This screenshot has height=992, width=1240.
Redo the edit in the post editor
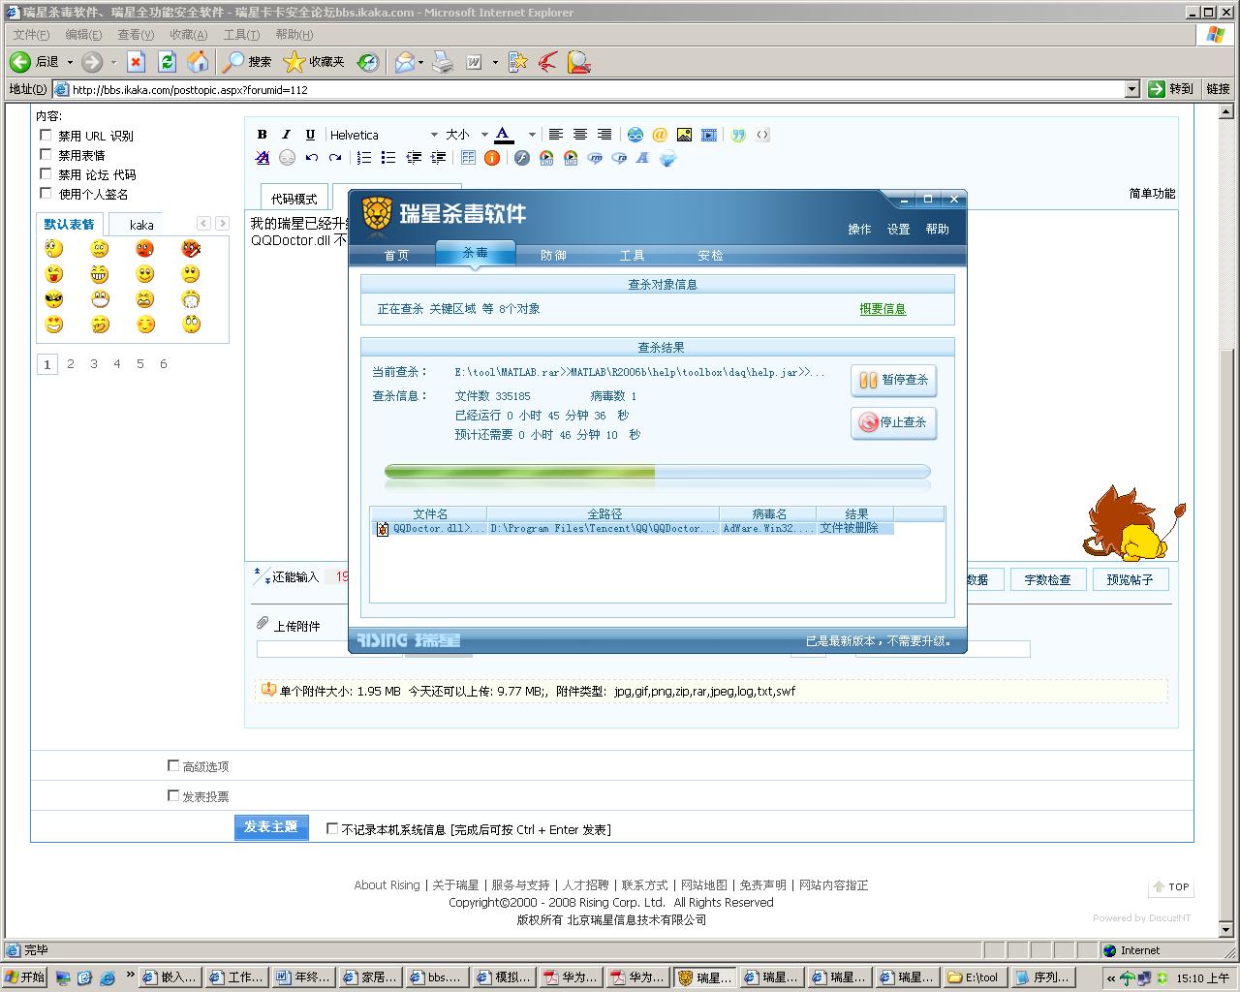(x=335, y=158)
